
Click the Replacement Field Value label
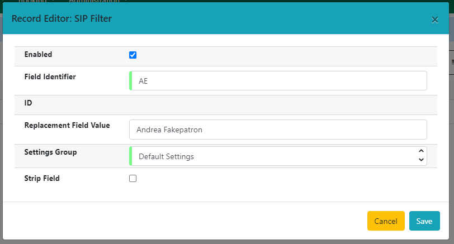click(x=67, y=125)
